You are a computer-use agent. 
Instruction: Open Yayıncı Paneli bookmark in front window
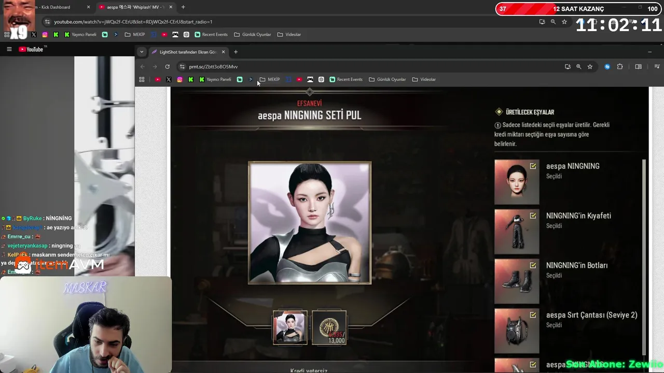coord(215,79)
